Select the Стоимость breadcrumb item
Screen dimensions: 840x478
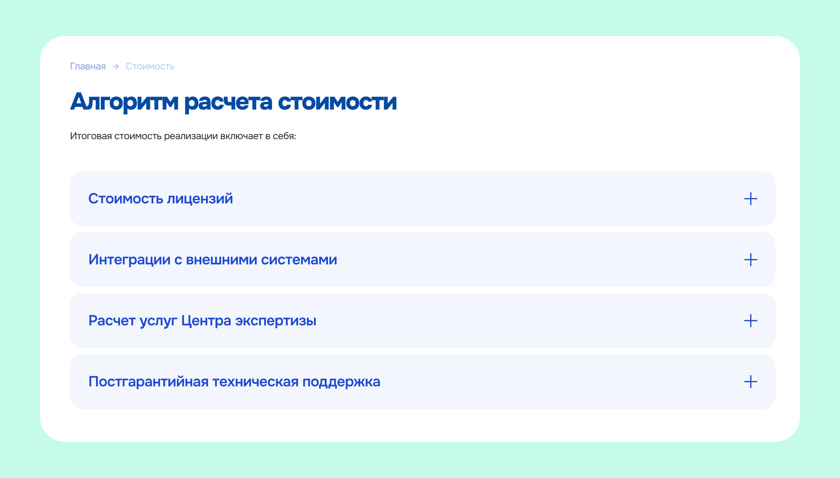(150, 67)
